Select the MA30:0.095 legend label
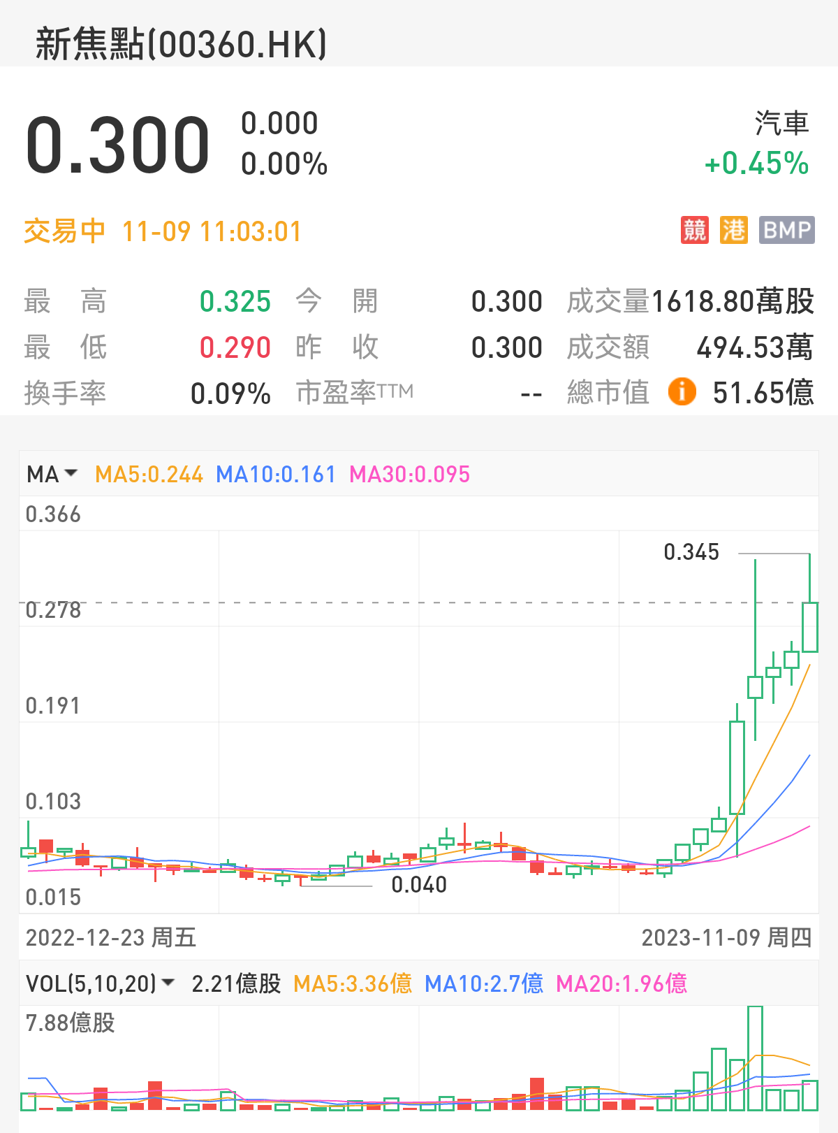 coord(409,474)
